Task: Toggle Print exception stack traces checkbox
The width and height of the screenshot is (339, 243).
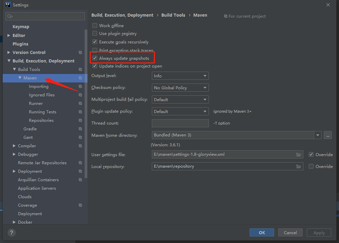Action: (x=95, y=50)
